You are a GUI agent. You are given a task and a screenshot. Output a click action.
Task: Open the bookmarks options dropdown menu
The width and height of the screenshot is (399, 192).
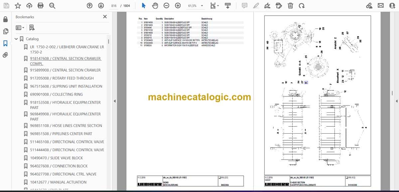[x=20, y=28]
